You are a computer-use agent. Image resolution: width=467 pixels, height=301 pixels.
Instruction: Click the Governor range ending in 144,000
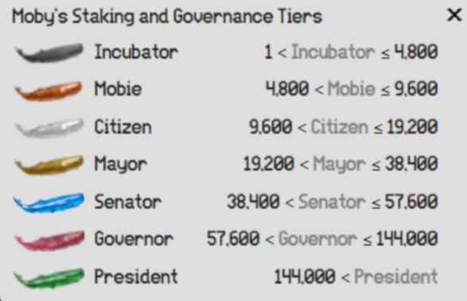[322, 239]
